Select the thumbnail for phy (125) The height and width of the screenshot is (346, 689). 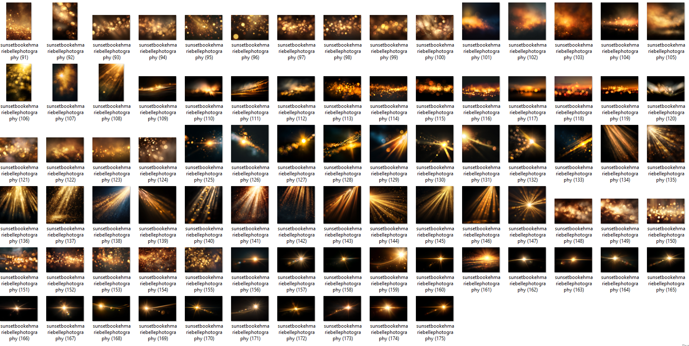click(204, 144)
